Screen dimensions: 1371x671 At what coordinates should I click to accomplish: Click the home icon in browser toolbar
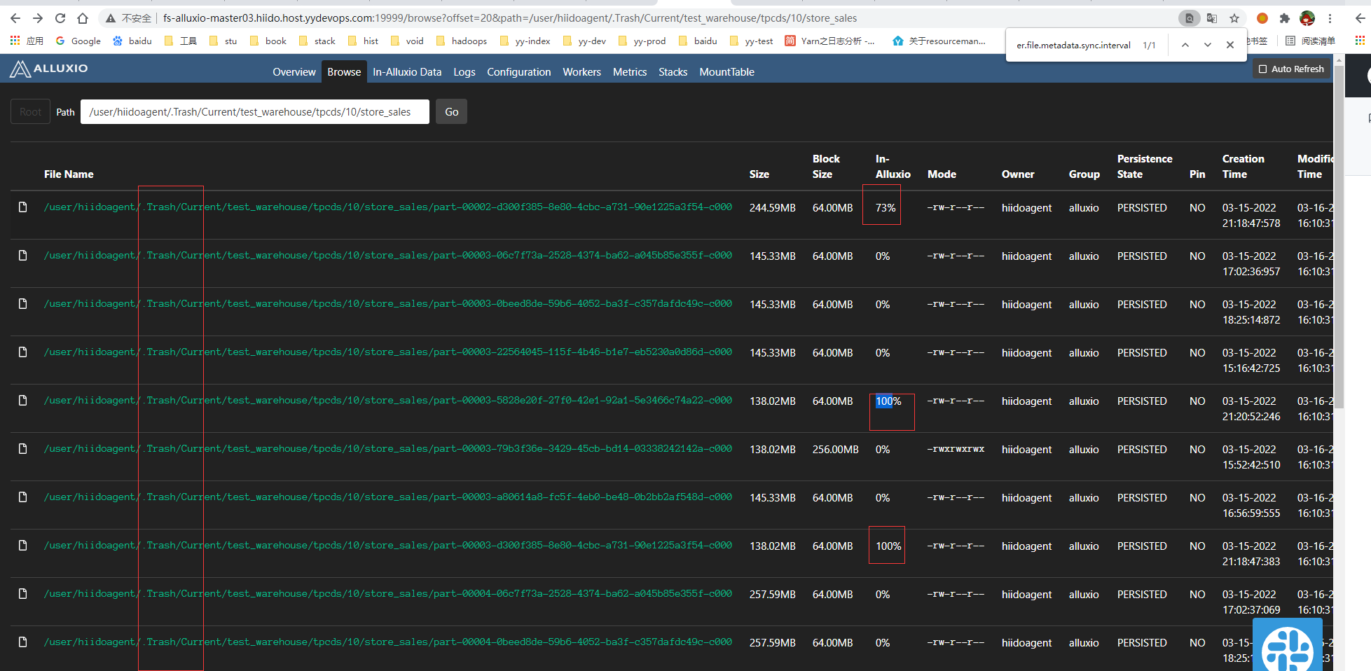[x=83, y=18]
